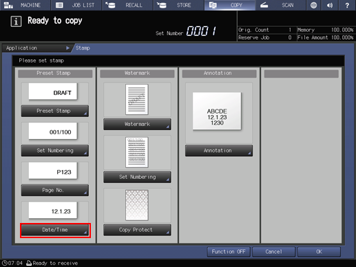Open the Annotation settings button
Viewport: 356px width, 267px height.
[x=219, y=151]
